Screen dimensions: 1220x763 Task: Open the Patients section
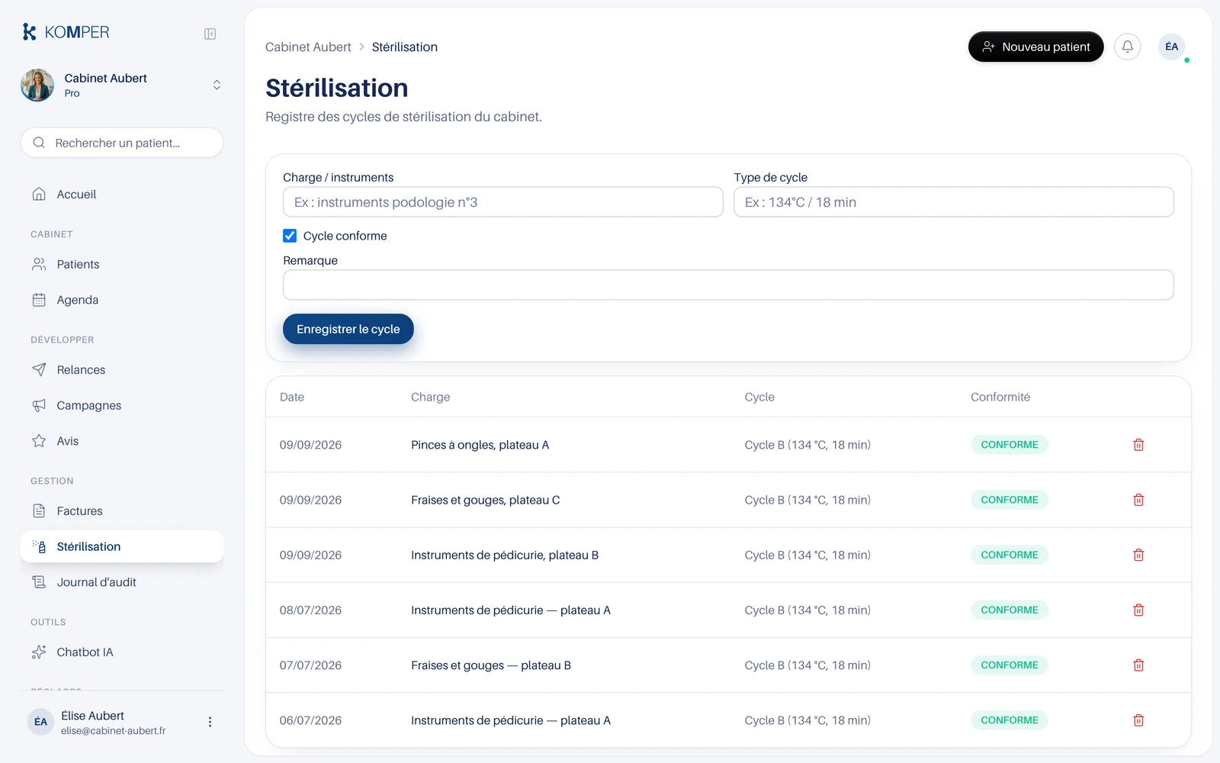122,265
